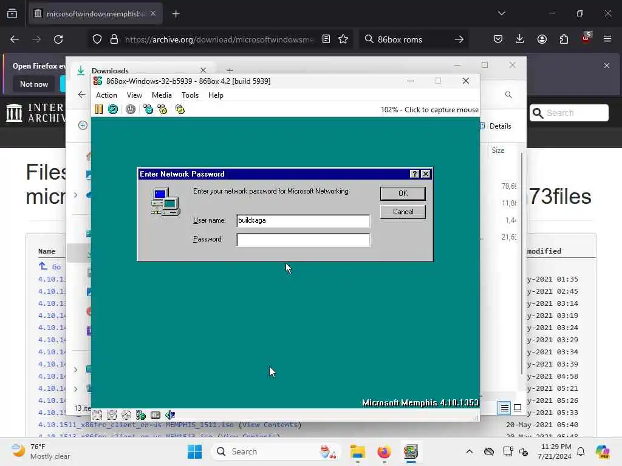Switch explorer to details list view toggle
This screenshot has width=622, height=466.
505,408
